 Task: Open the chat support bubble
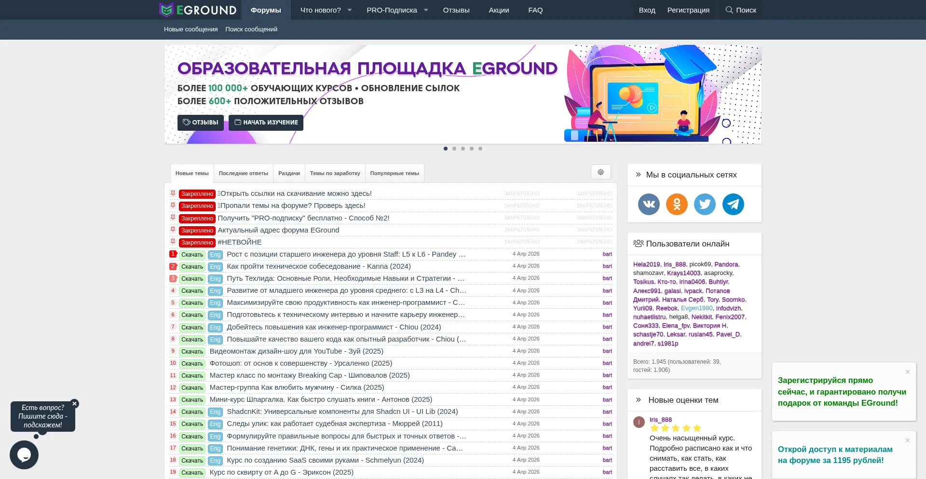pyautogui.click(x=24, y=455)
